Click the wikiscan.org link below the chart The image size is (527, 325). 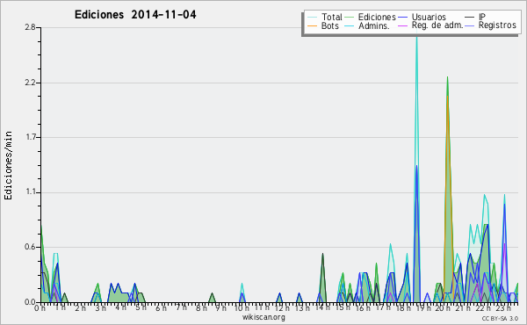pyautogui.click(x=263, y=317)
